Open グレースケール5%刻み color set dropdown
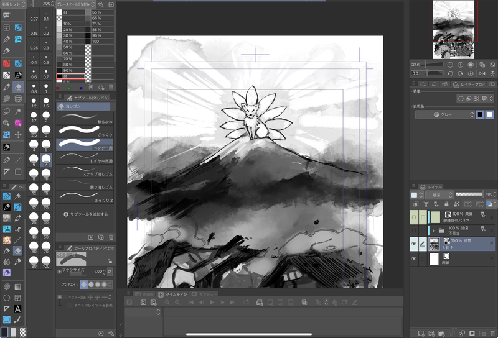This screenshot has height=338, width=498. click(x=75, y=4)
